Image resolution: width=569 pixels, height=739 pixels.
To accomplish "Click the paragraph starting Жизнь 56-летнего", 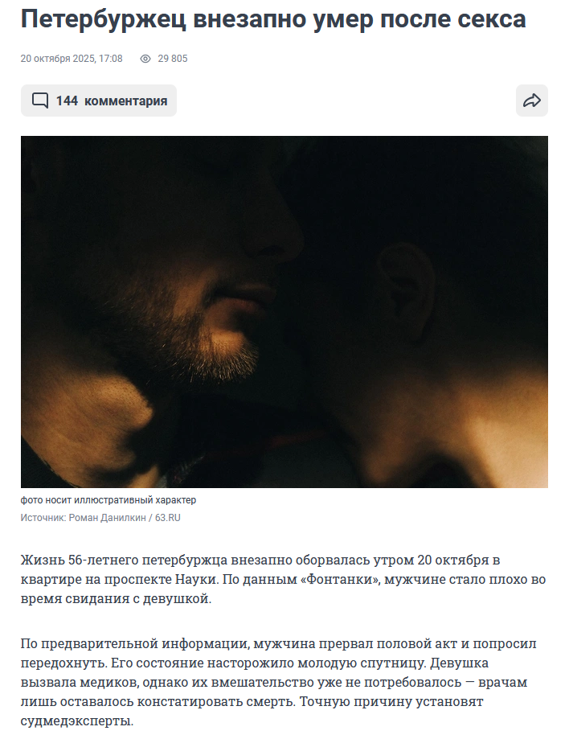I will pos(283,579).
